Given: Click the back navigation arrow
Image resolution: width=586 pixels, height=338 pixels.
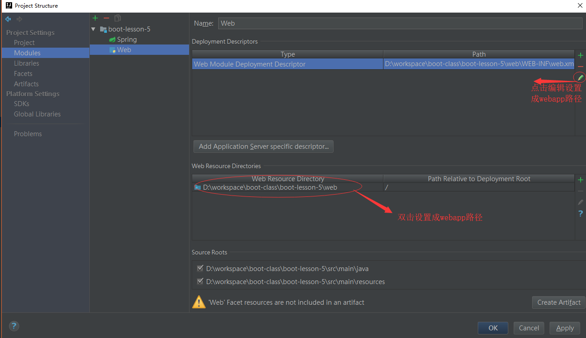Looking at the screenshot, I should point(8,19).
